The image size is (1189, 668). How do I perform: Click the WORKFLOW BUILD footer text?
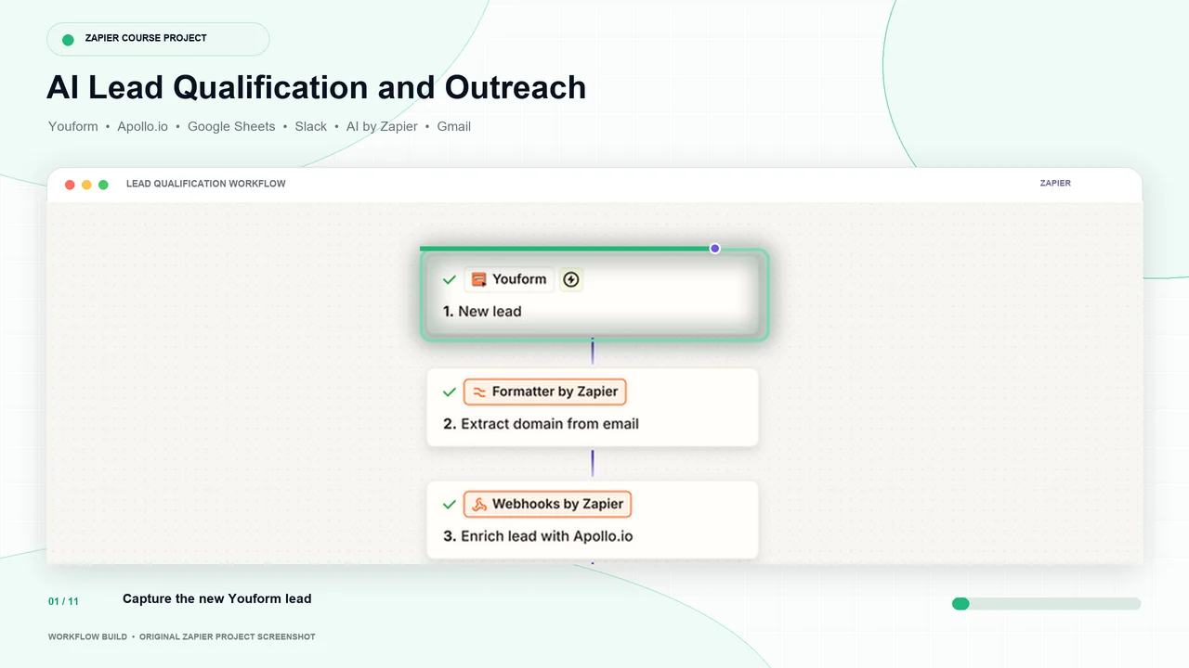click(87, 637)
